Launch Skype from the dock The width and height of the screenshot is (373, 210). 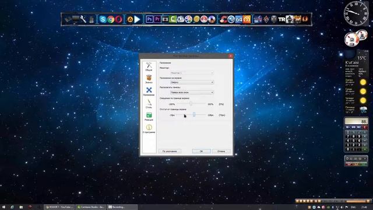click(103, 19)
